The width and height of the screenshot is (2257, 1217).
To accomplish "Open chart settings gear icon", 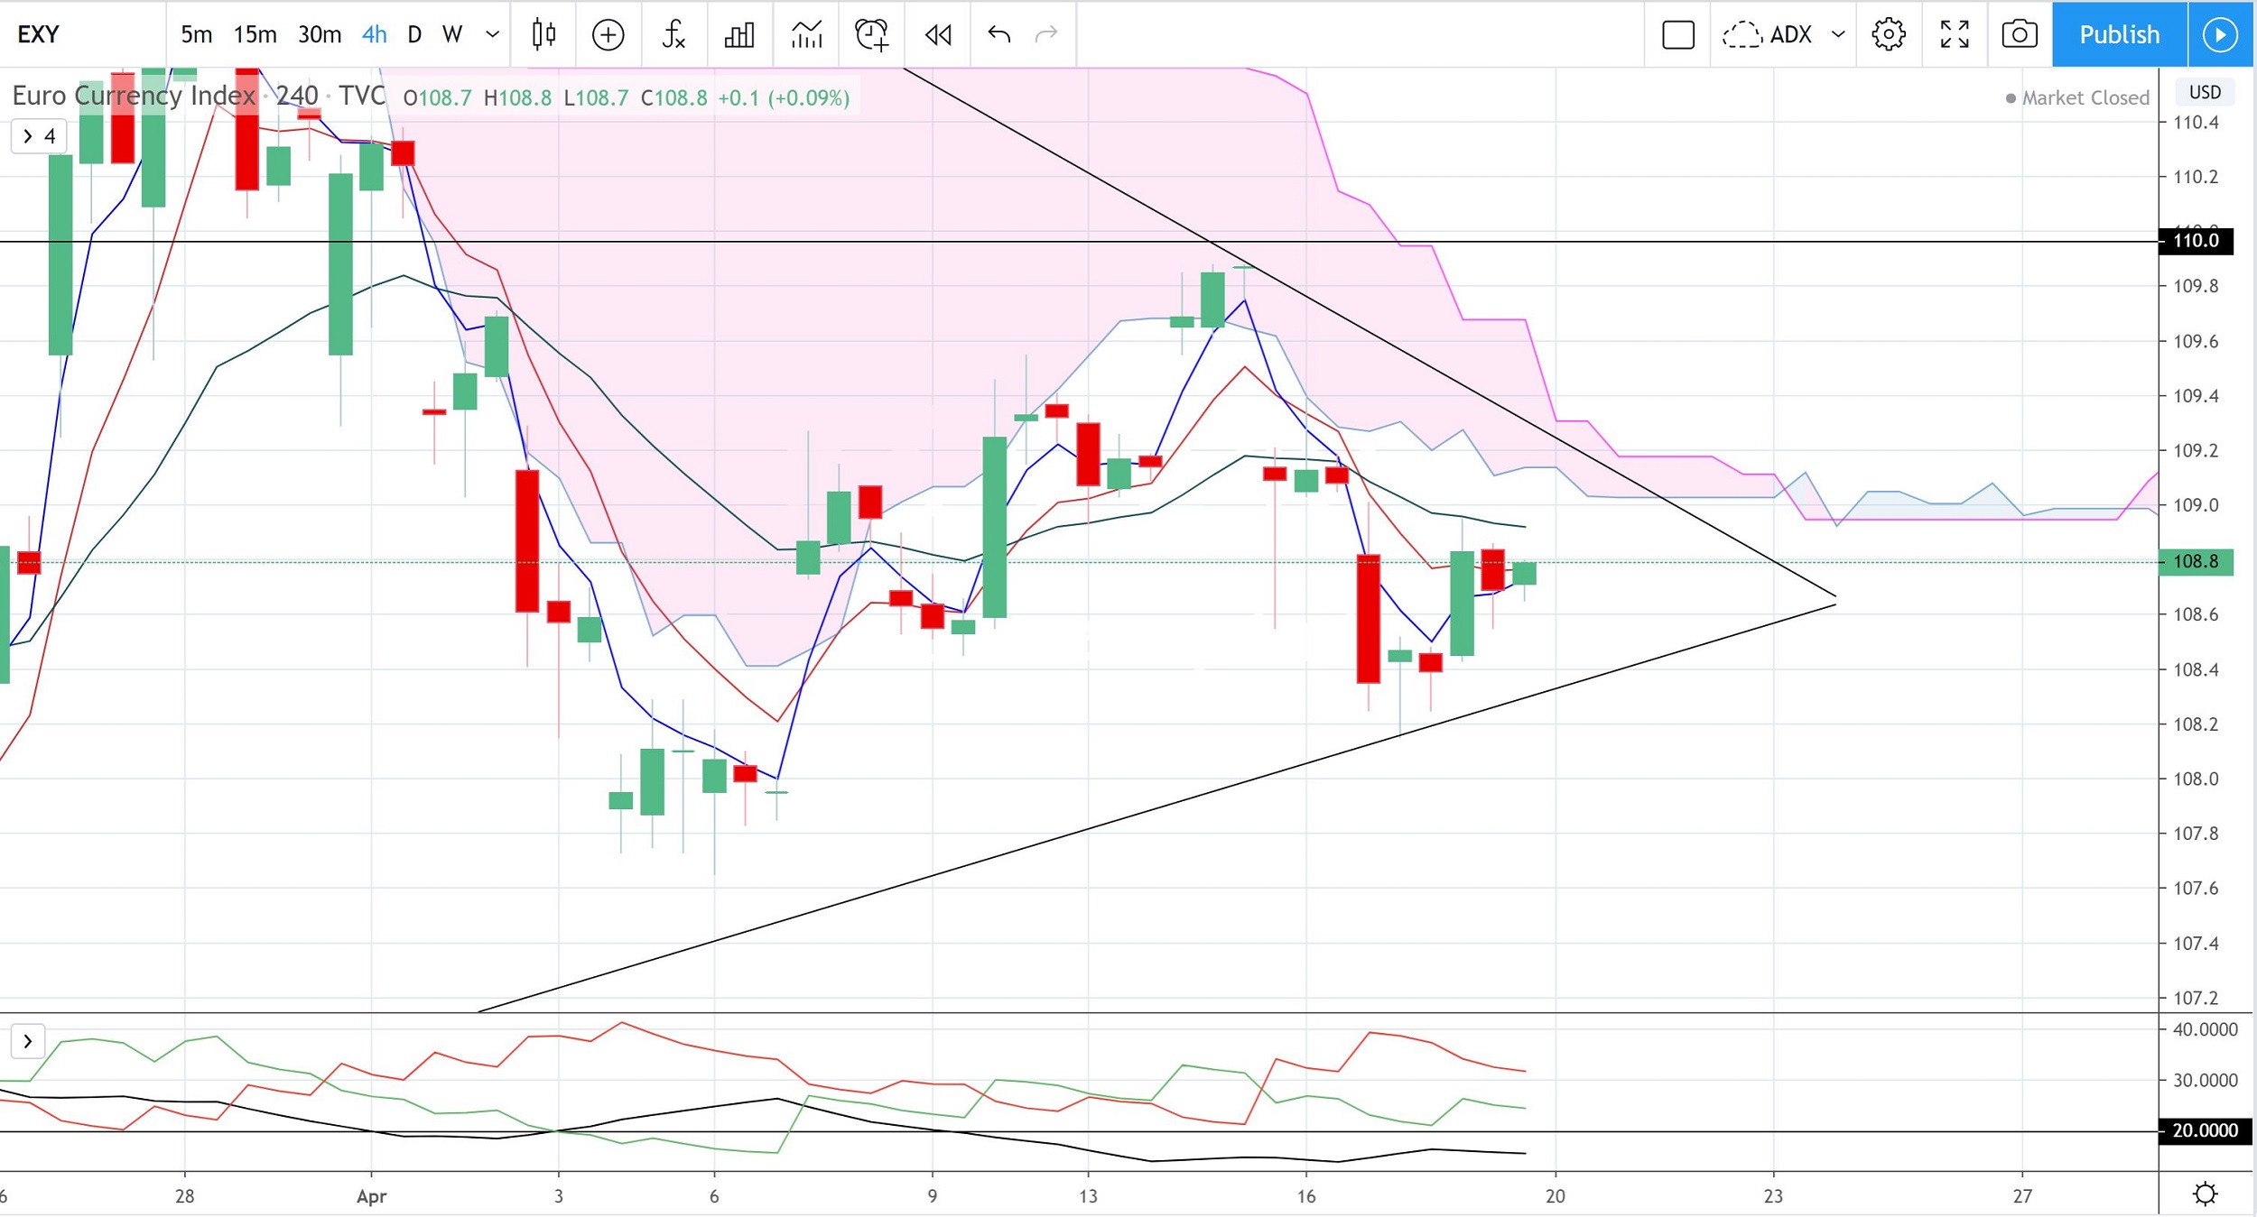I will 1889,34.
